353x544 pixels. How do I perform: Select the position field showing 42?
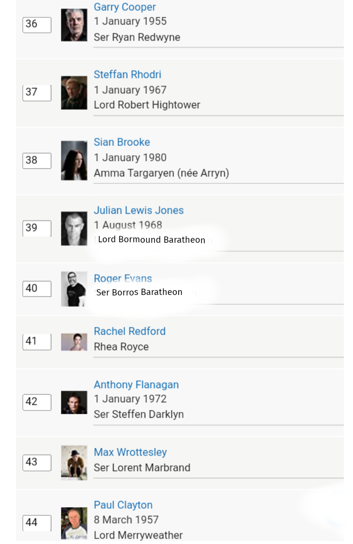tap(37, 402)
